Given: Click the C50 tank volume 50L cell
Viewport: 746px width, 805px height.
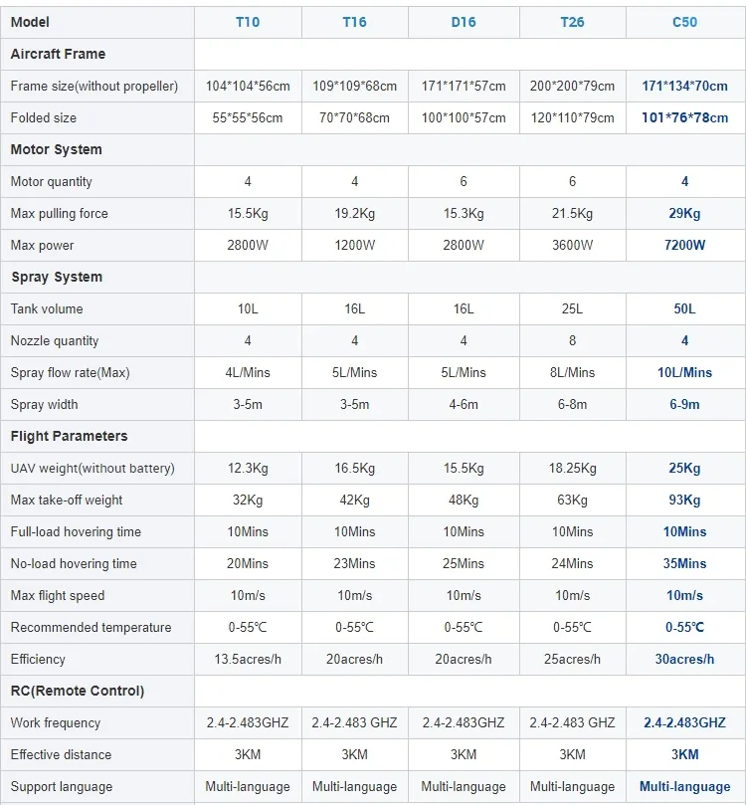Looking at the screenshot, I should tap(685, 308).
